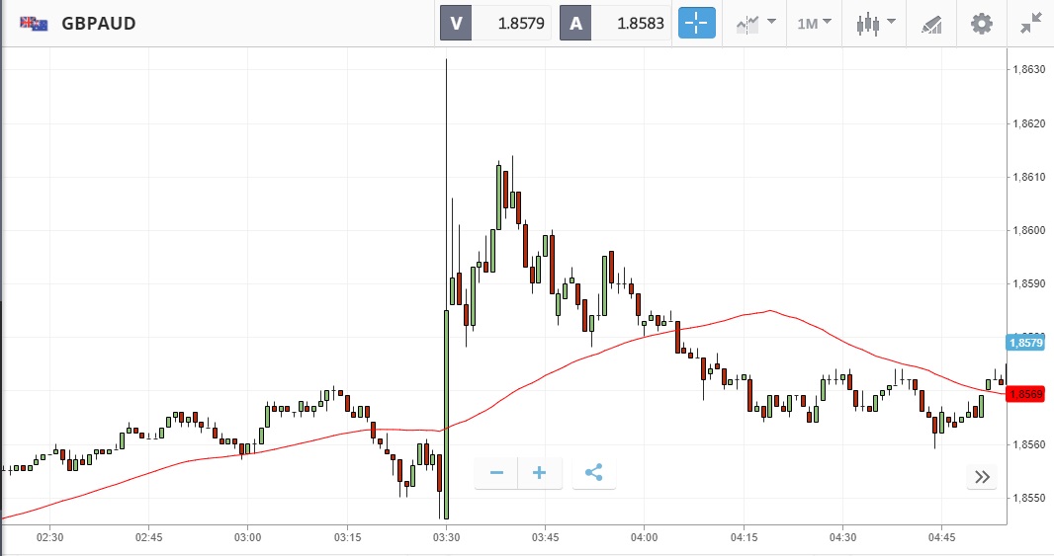Screen dimensions: 1054x556
Task: Open the chart indicators dropdown
Action: click(756, 23)
